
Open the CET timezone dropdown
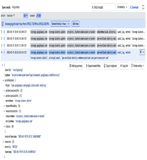[25, 16]
